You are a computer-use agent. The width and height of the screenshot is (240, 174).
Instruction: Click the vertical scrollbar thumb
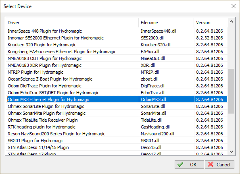click(x=231, y=91)
